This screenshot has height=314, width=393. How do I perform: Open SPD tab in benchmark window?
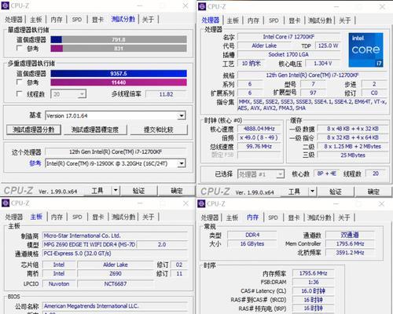coord(77,20)
